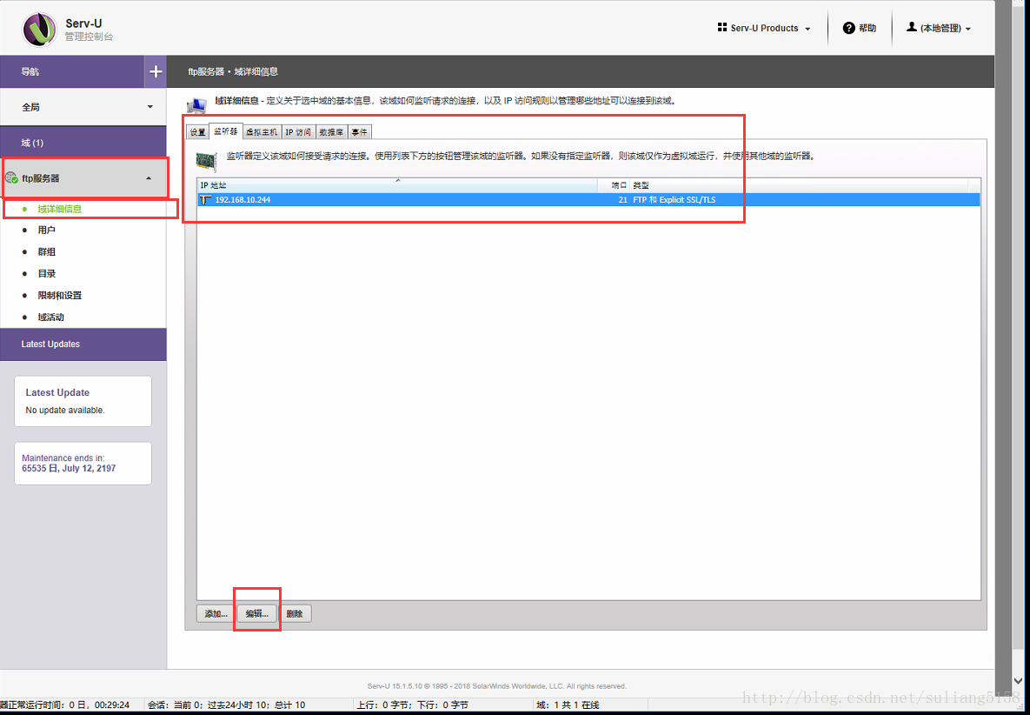The height and width of the screenshot is (715, 1030).
Task: Open 域详细信息 in the sidebar
Action: [60, 209]
